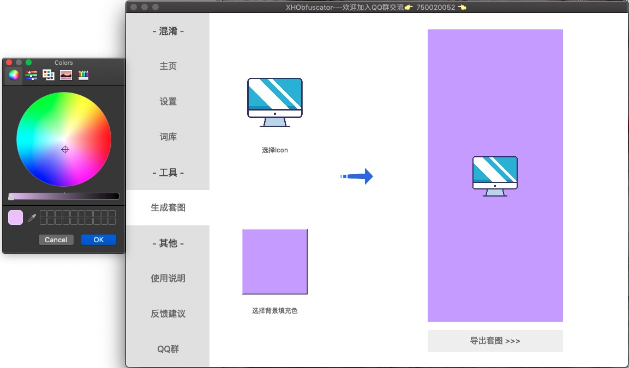The height and width of the screenshot is (368, 629).
Task: Confirm color selection with OK
Action: point(99,240)
